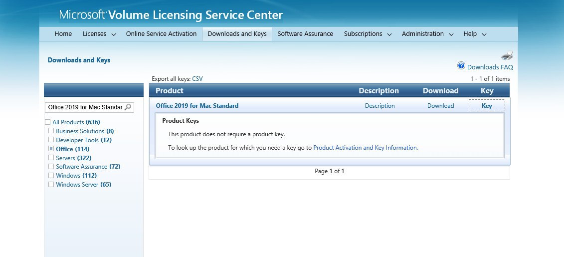Check the Windows (112) checkbox
The width and height of the screenshot is (564, 257).
click(x=51, y=175)
